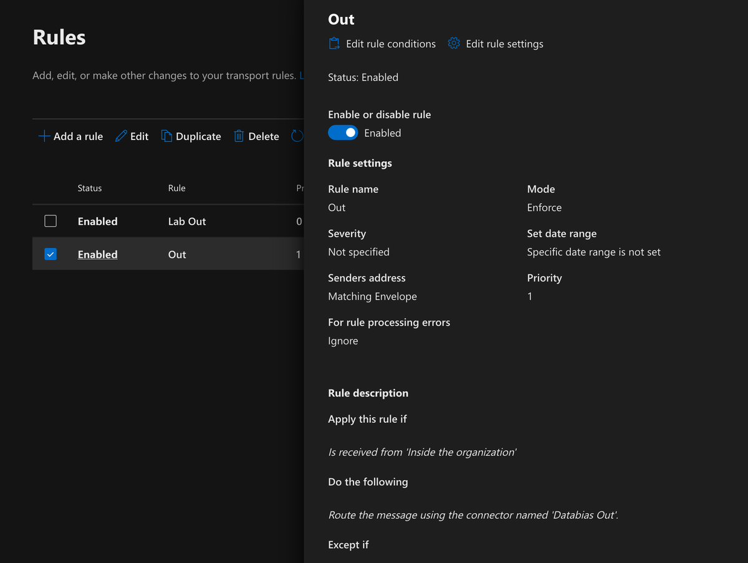Click the Status: Enabled text in panel

pyautogui.click(x=363, y=77)
